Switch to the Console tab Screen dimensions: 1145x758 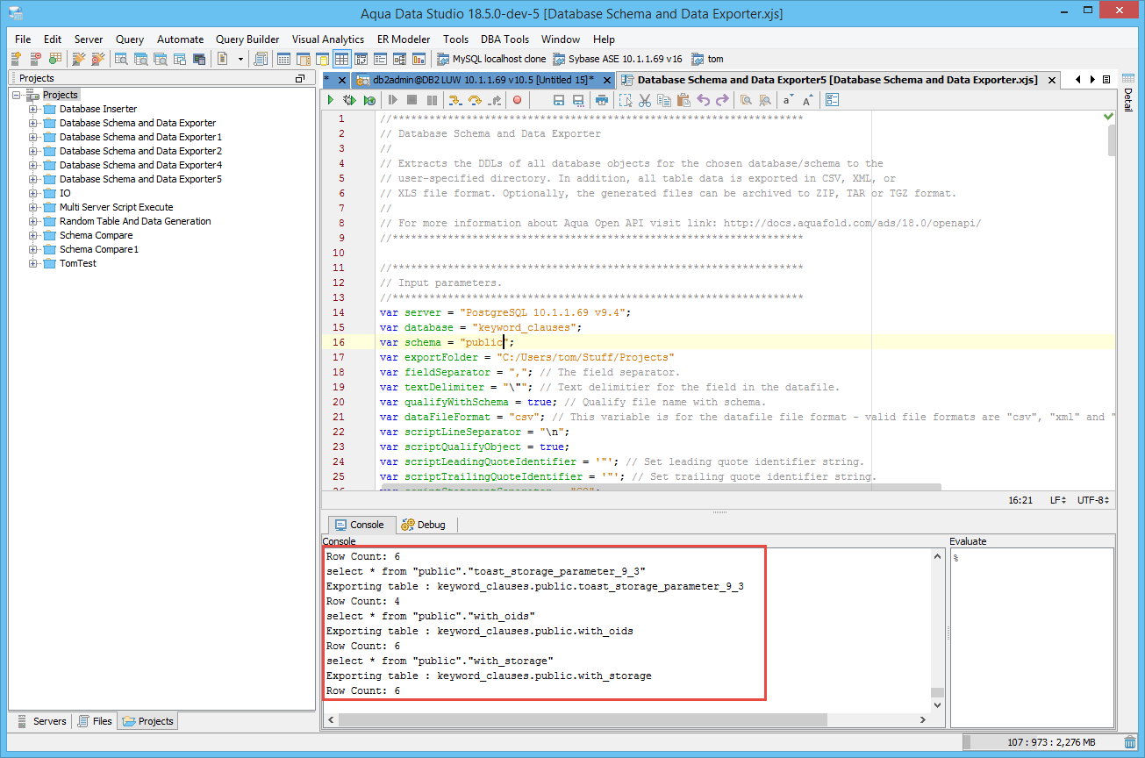[x=360, y=525]
